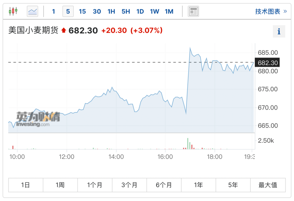Viewport: 294px width, 201px height.
Task: Set interval to 1H
Action: pos(111,11)
